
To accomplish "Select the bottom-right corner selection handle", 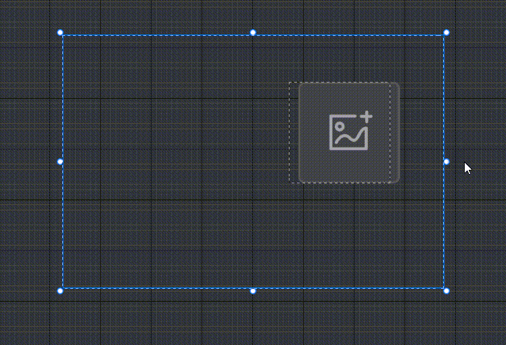I will (x=446, y=291).
